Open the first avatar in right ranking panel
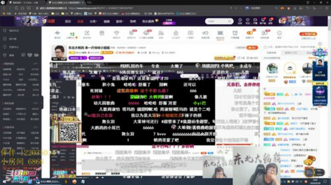331x185 pixels. [272, 69]
